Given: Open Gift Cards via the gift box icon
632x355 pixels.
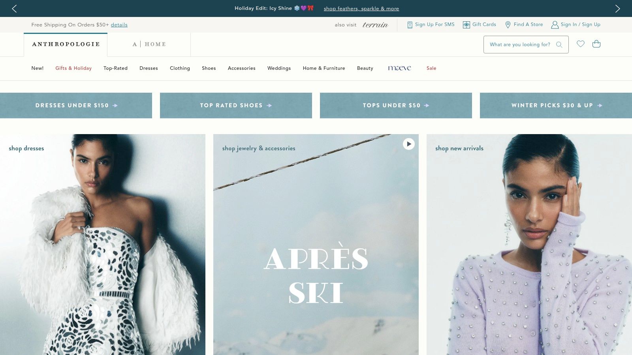Looking at the screenshot, I should point(466,24).
